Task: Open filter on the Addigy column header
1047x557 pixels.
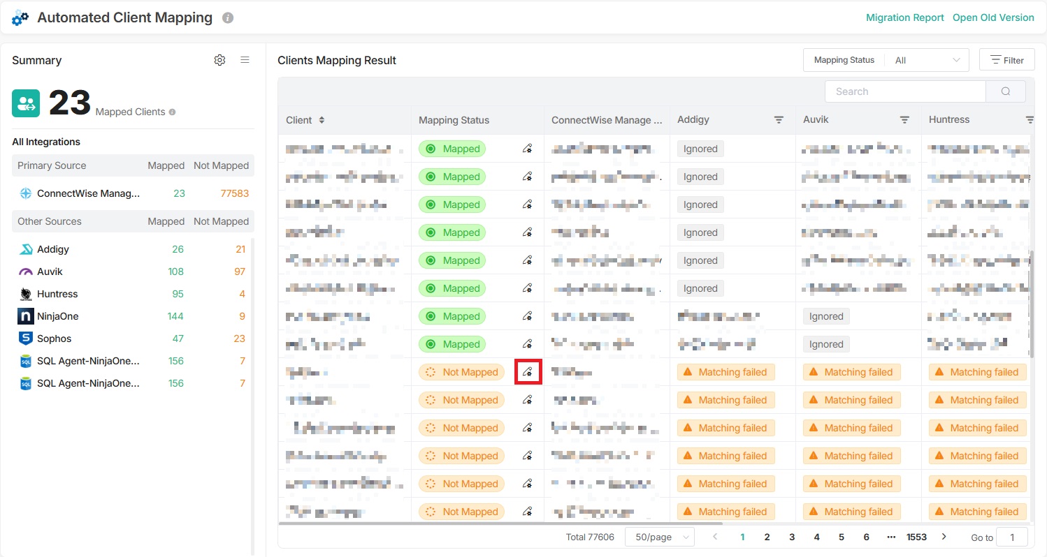Action: pyautogui.click(x=779, y=120)
